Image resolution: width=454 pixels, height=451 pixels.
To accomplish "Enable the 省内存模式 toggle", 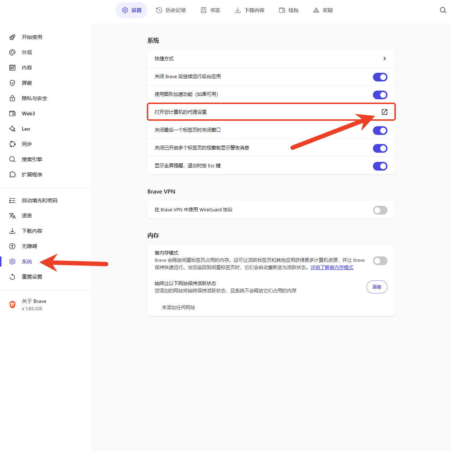I will coord(380,261).
